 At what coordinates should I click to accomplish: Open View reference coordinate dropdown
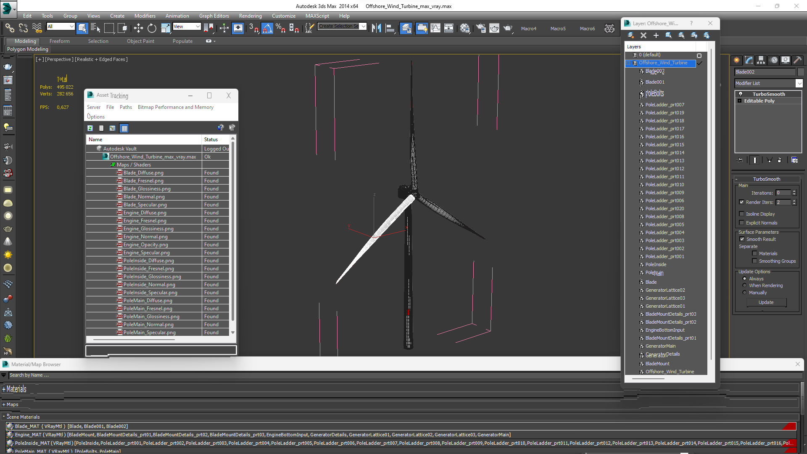187,26
